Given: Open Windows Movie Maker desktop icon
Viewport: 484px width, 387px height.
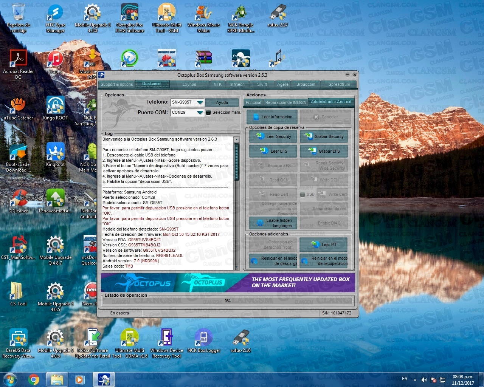Looking at the screenshot, I should pyautogui.click(x=203, y=18).
